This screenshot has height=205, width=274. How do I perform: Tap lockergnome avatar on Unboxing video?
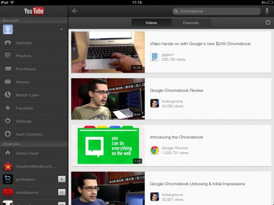154,197
